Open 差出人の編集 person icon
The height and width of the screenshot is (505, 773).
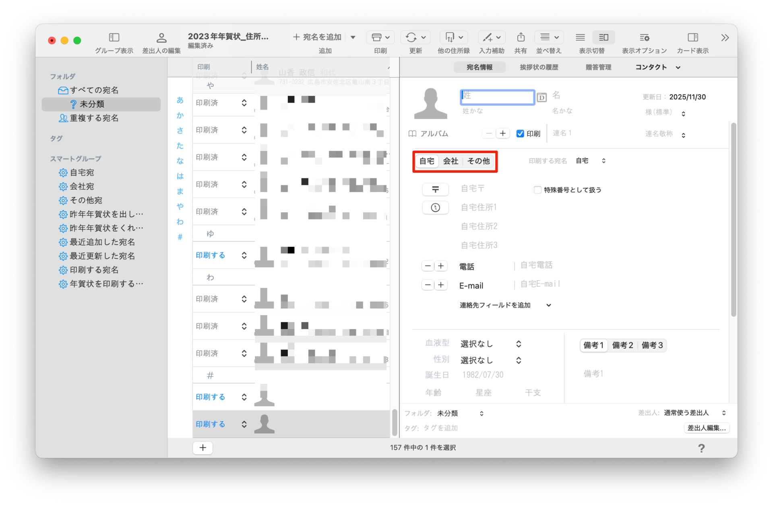pos(161,38)
